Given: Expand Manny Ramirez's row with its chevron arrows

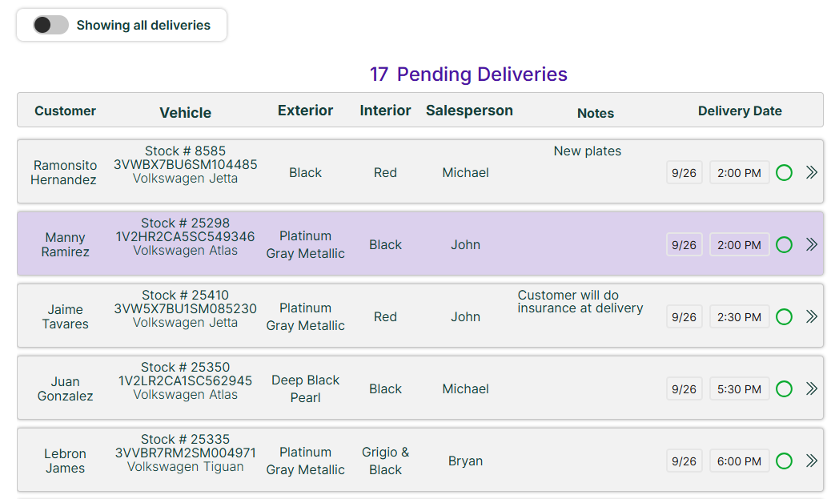Looking at the screenshot, I should point(811,244).
